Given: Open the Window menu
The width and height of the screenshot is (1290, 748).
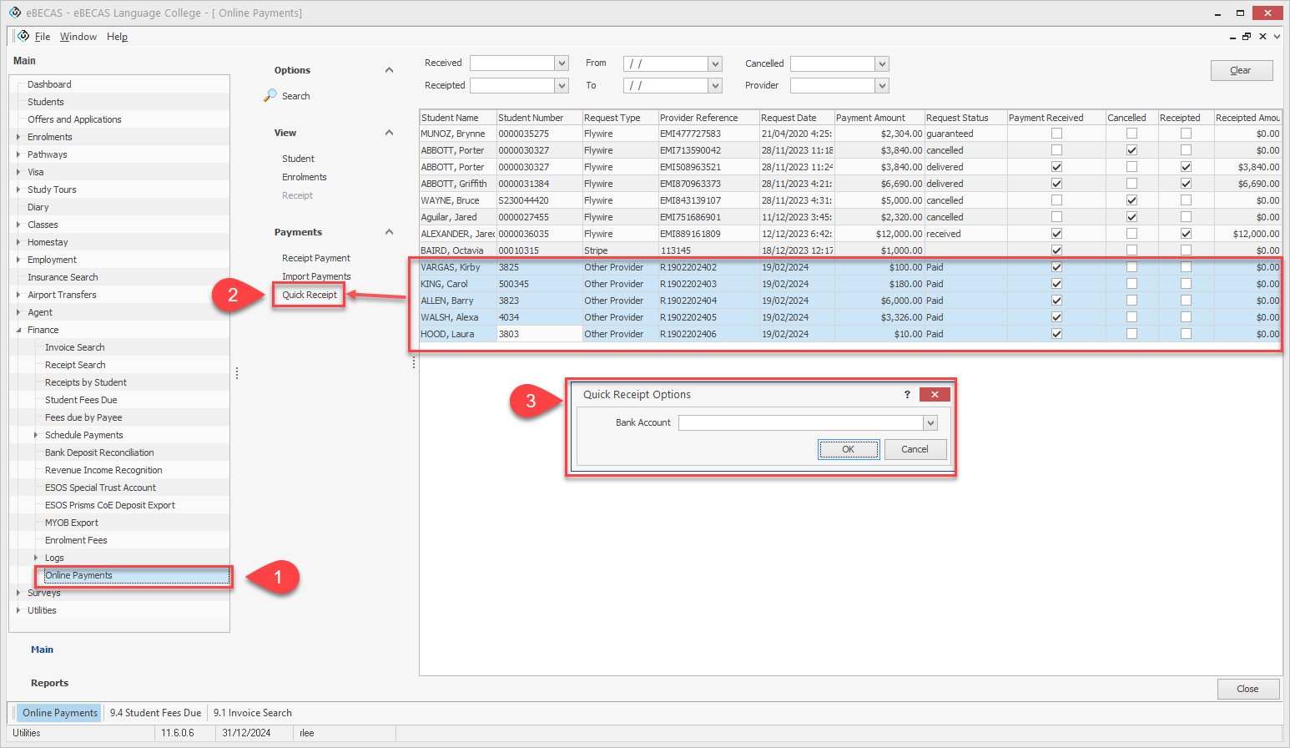Looking at the screenshot, I should pyautogui.click(x=78, y=37).
